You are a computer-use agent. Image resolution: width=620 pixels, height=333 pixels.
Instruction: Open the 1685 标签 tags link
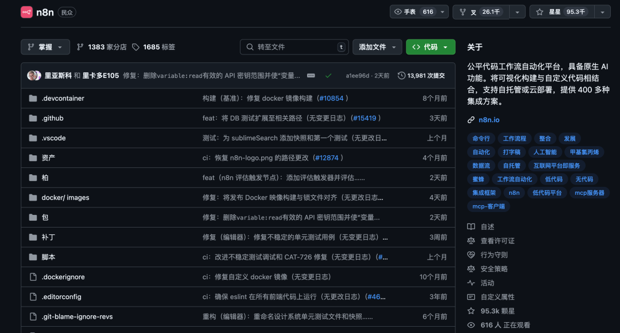153,47
